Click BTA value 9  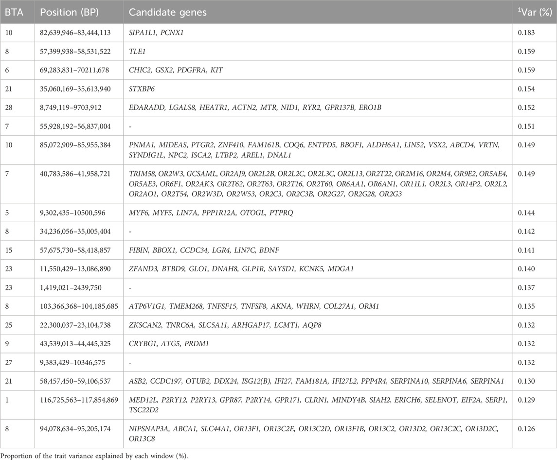pos(7,344)
